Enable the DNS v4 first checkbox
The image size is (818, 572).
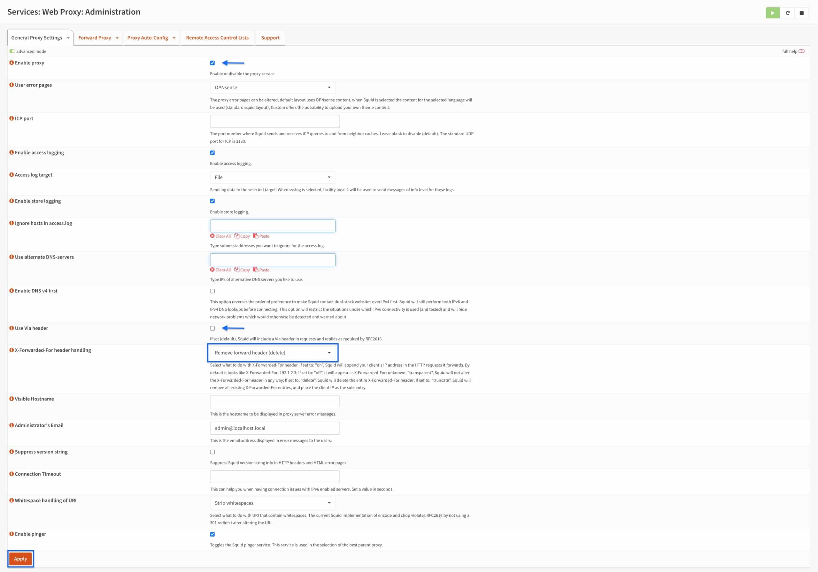click(212, 291)
